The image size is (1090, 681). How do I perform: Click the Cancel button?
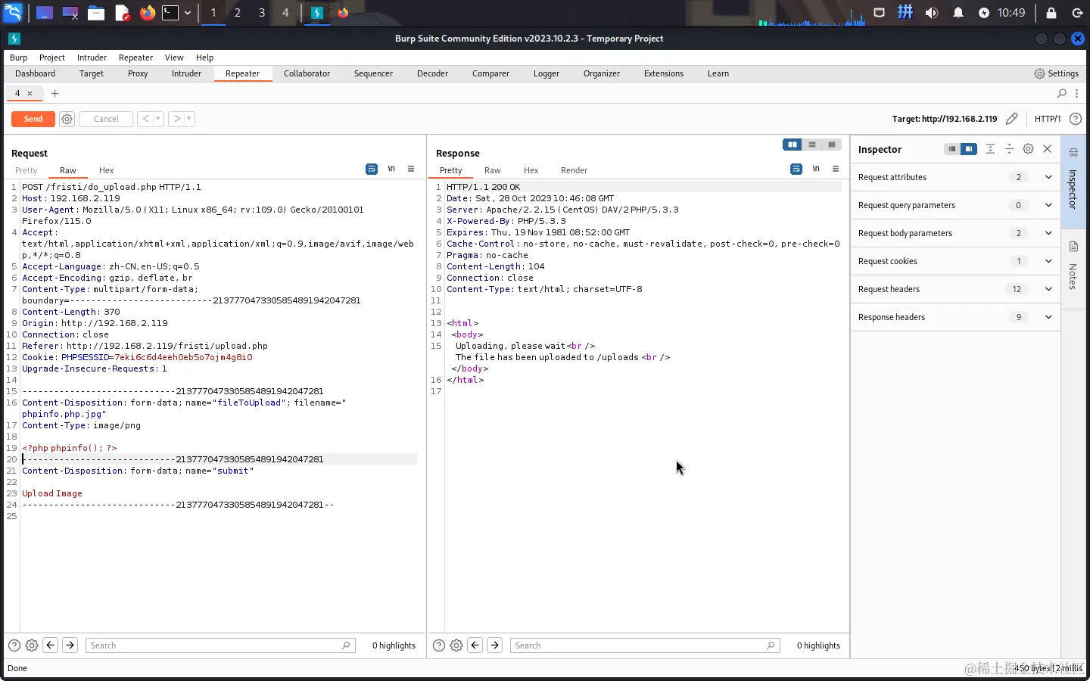[x=106, y=119]
